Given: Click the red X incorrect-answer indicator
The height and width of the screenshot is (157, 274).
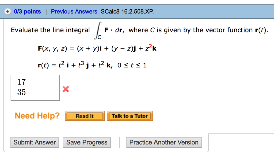Looking at the screenshot, I should tap(66, 90).
